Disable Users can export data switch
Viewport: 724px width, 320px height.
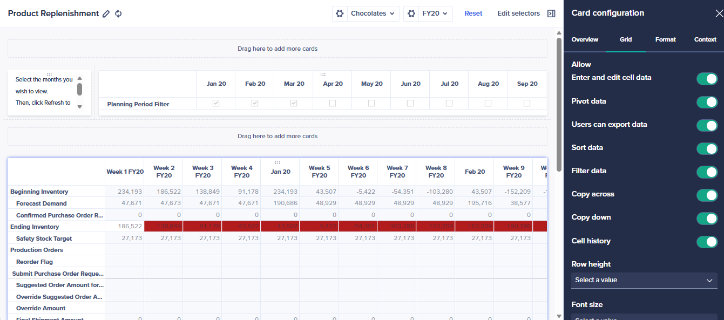pyautogui.click(x=707, y=125)
